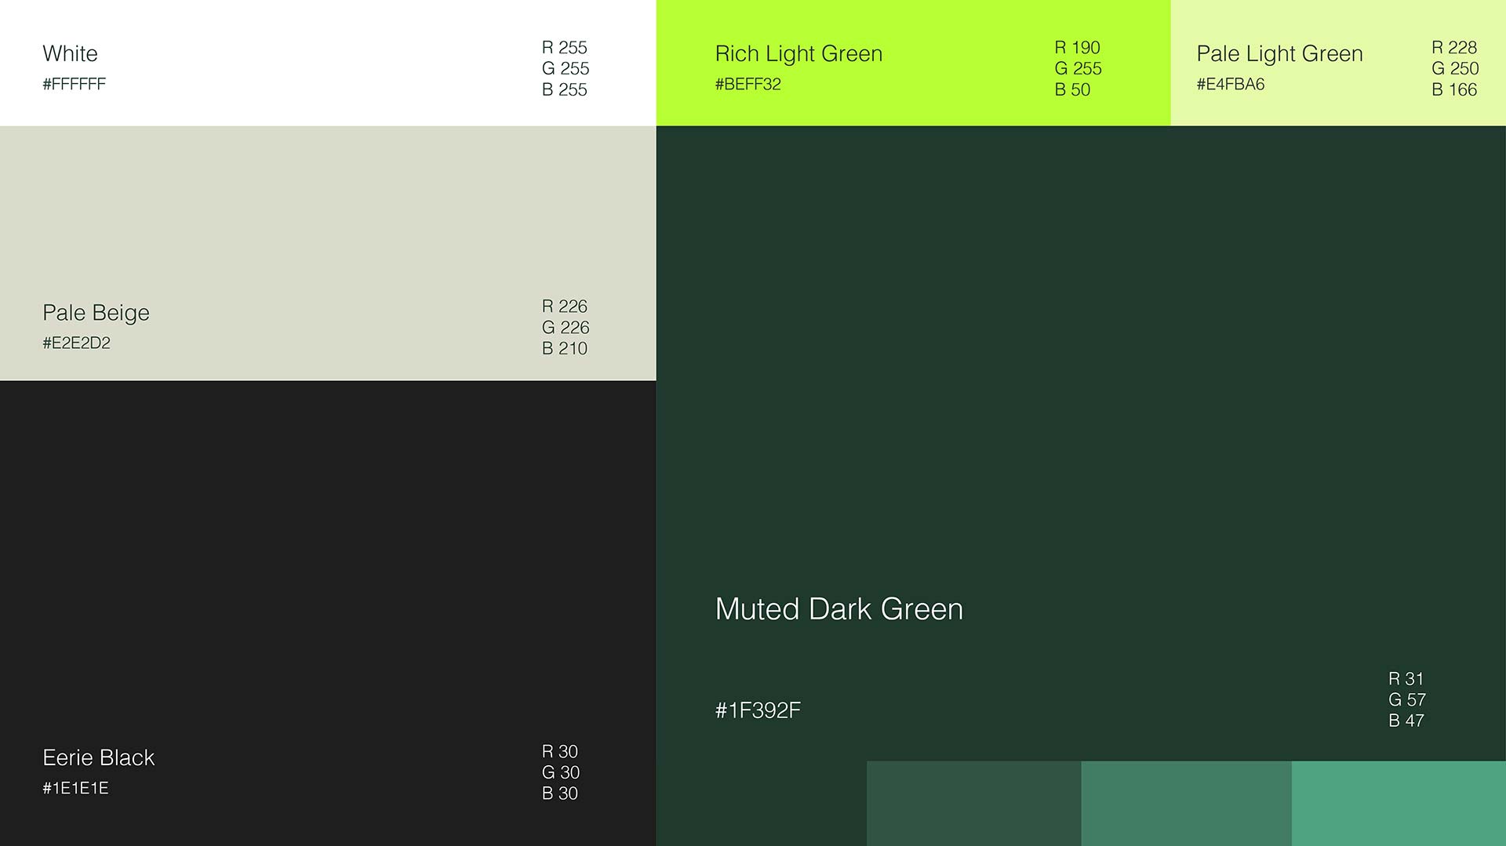The width and height of the screenshot is (1506, 846).
Task: Click the #FFFFFF hex code
Action: coord(74,85)
